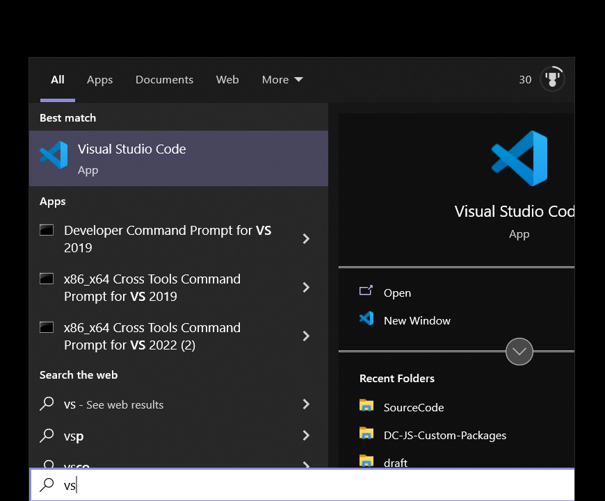Click the Developer Command Prompt terminal icon
The height and width of the screenshot is (501, 605).
click(x=47, y=230)
